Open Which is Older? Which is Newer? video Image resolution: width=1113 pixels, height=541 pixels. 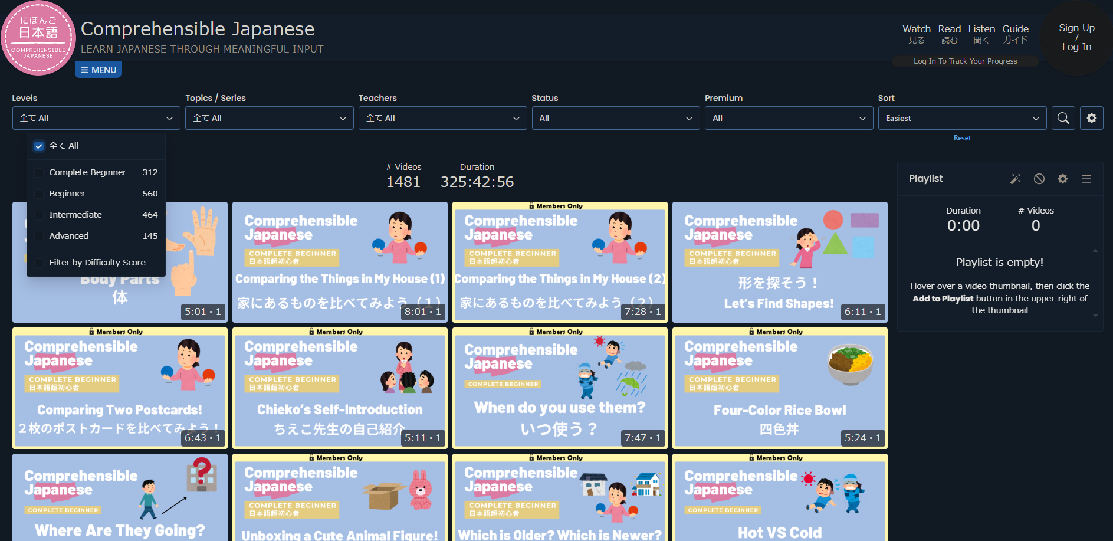pyautogui.click(x=560, y=497)
